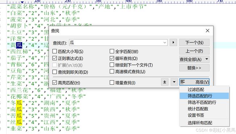This screenshot has height=134, width=236.
Task: Uncheck 正则表达式(E) option
Action: click(x=54, y=58)
